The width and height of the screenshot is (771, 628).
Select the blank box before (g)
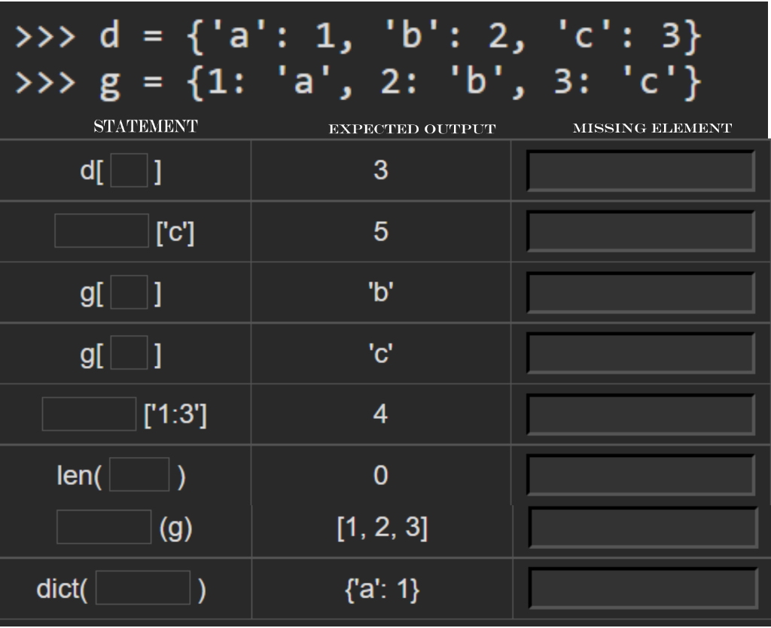[x=102, y=526]
